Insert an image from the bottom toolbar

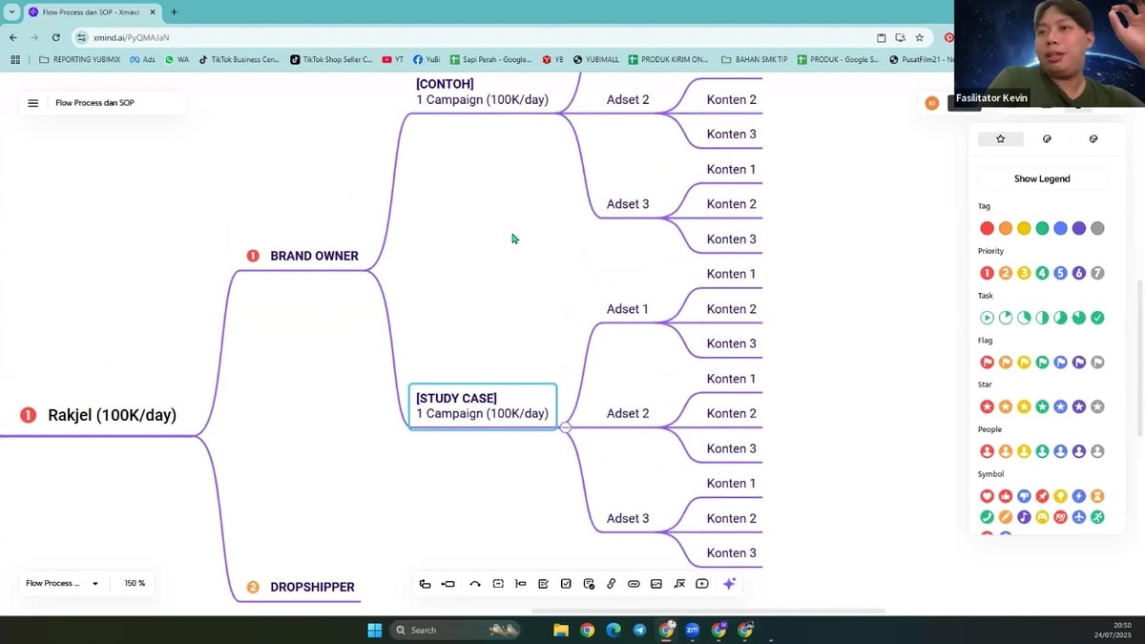[656, 584]
